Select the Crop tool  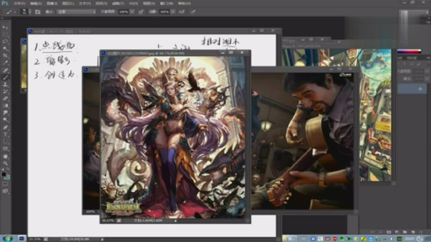point(5,55)
